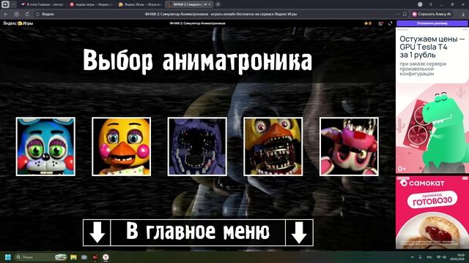Go back with the browser back arrow
The height and width of the screenshot is (263, 469).
(6, 14)
